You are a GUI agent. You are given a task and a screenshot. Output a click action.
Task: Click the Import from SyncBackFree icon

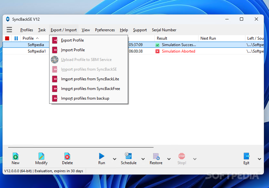pyautogui.click(x=55, y=89)
